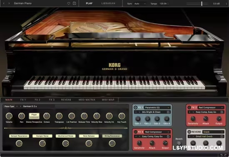The width and height of the screenshot is (229, 157).
Task: Switch to the FX 1 tab
Action: (23, 100)
